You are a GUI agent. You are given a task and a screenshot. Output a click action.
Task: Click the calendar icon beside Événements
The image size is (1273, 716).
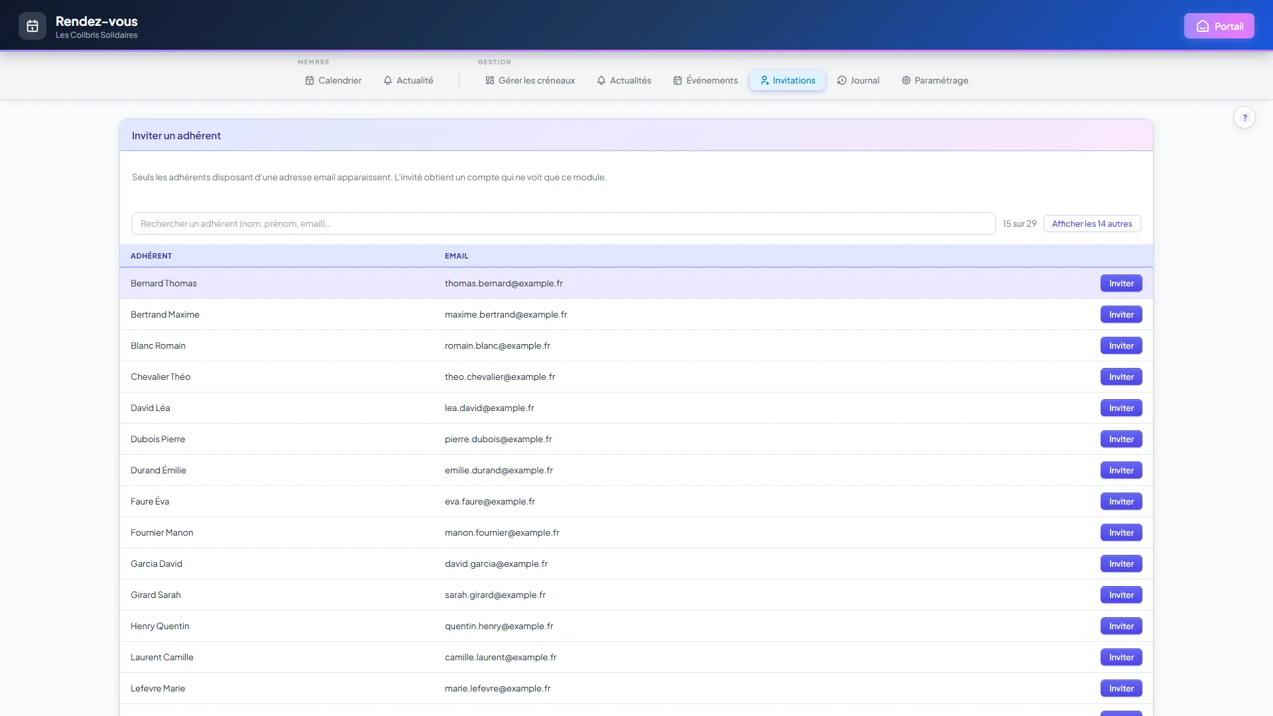[678, 80]
